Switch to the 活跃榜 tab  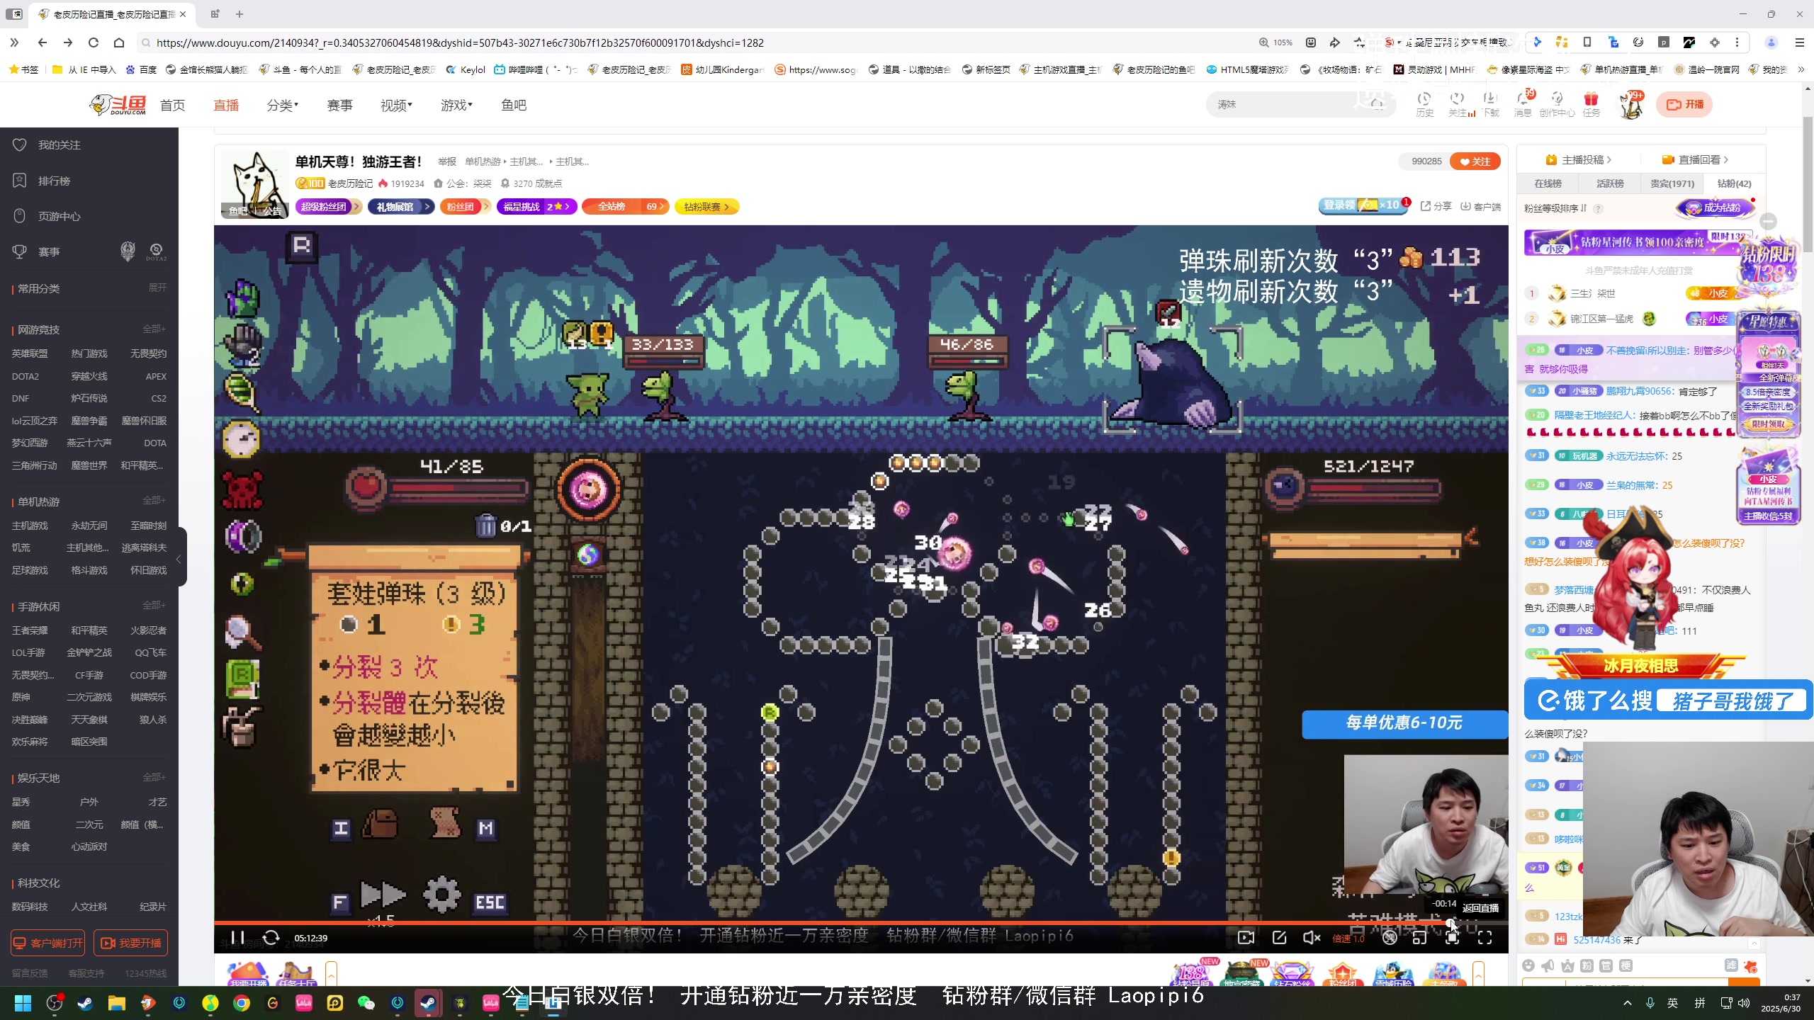(1610, 183)
